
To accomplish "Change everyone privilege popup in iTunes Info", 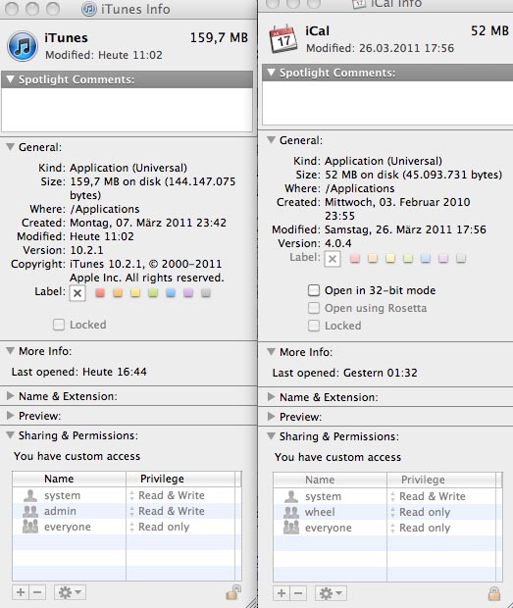I will coord(159,527).
